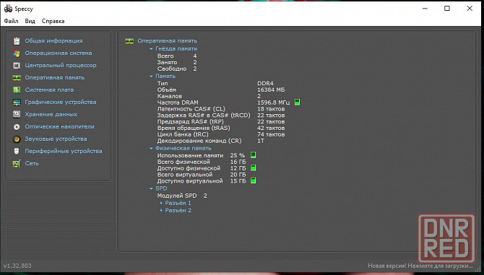Click the green indicator next to Частота DRAM
This screenshot has height=275, width=484.
click(297, 102)
